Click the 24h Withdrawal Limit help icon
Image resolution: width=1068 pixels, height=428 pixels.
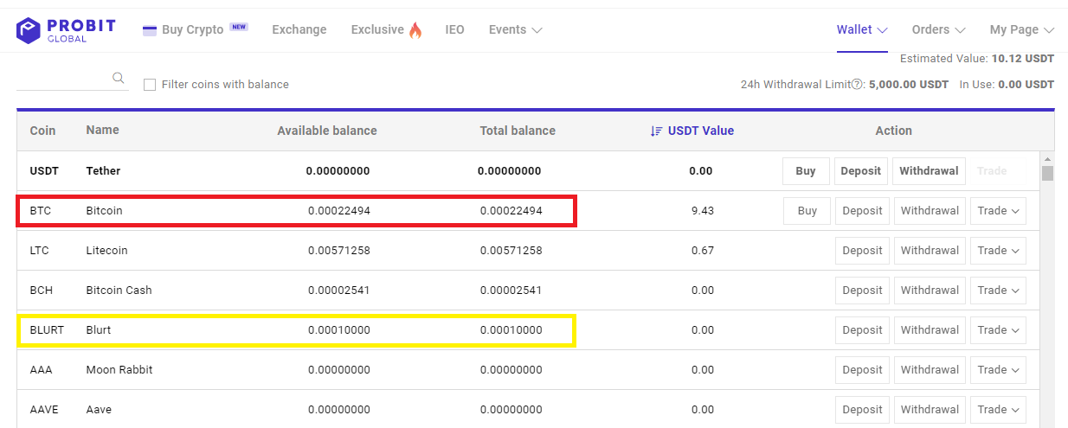click(x=858, y=85)
